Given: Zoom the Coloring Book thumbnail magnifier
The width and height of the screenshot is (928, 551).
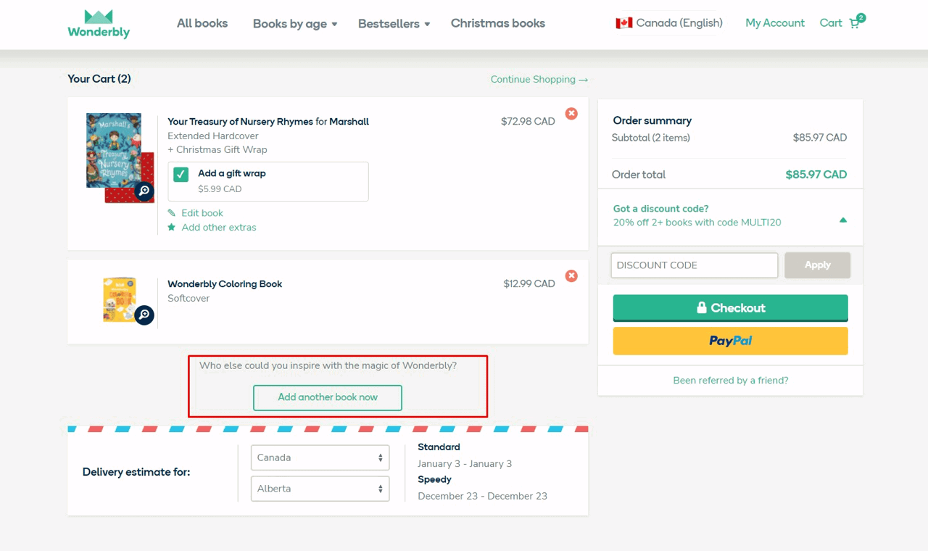Looking at the screenshot, I should coord(144,315).
